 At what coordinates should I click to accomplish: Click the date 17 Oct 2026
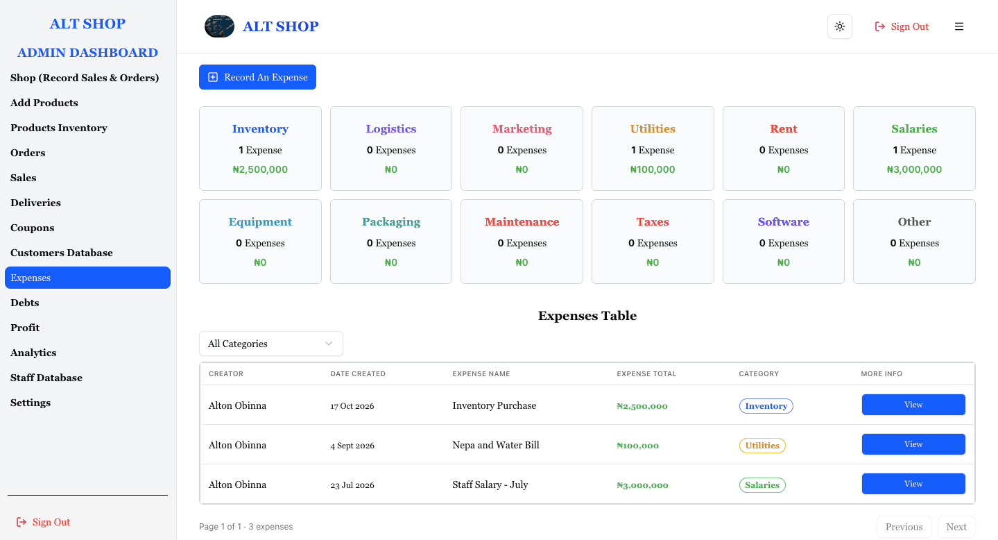tap(352, 406)
